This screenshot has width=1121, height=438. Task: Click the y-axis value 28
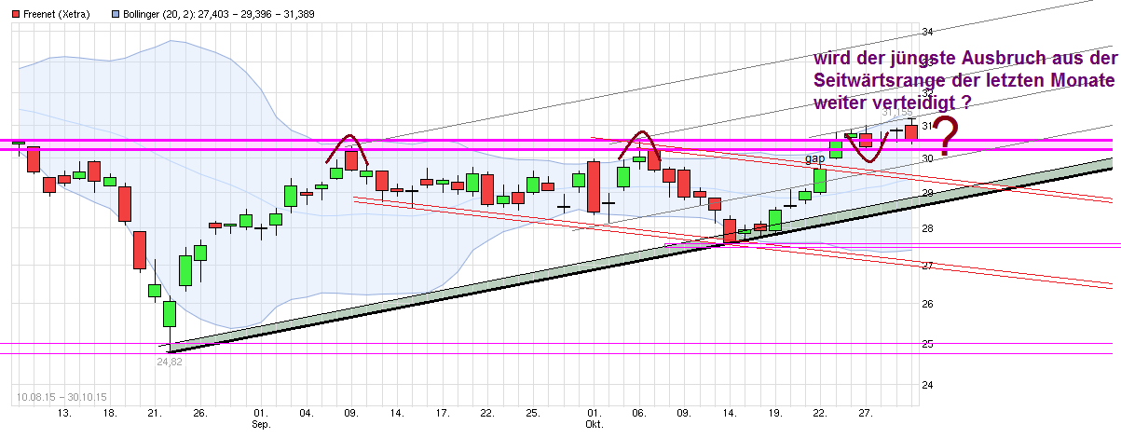(927, 229)
